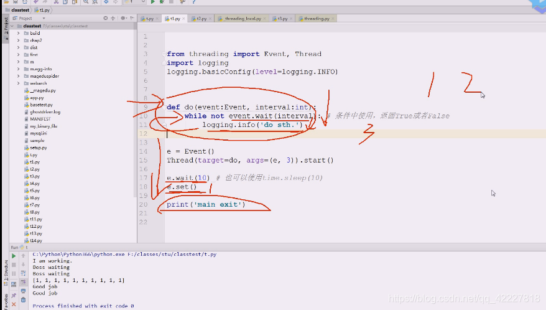Click restore layout icon in Run panel

point(14,284)
